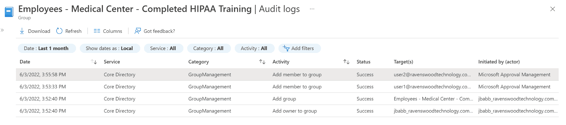Sort by the Date column arrows
566x125 pixels.
(94, 62)
